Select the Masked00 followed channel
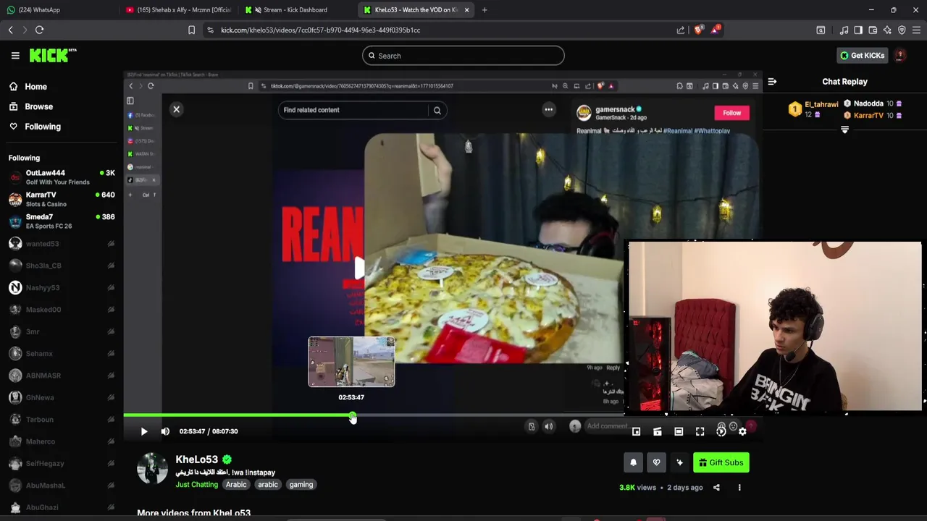Screen dimensions: 927x521 [x=62, y=310]
